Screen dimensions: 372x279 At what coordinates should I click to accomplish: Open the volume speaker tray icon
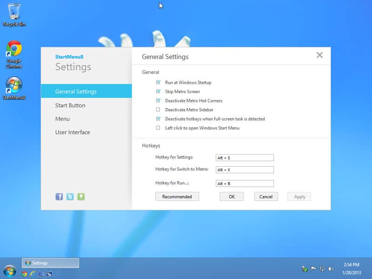pos(331,269)
